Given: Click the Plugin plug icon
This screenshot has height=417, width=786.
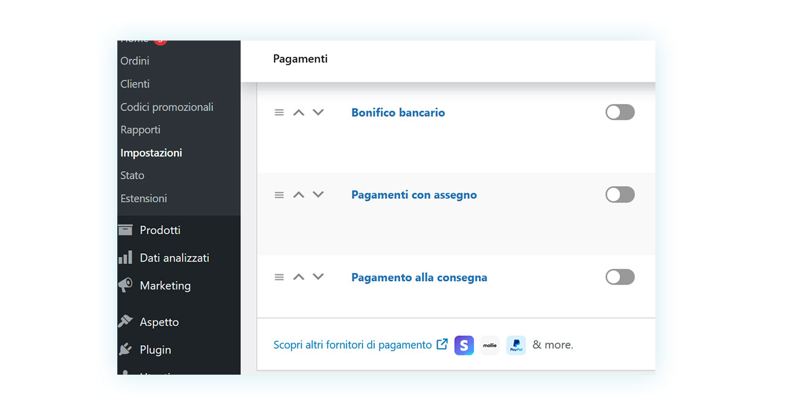Looking at the screenshot, I should point(125,349).
